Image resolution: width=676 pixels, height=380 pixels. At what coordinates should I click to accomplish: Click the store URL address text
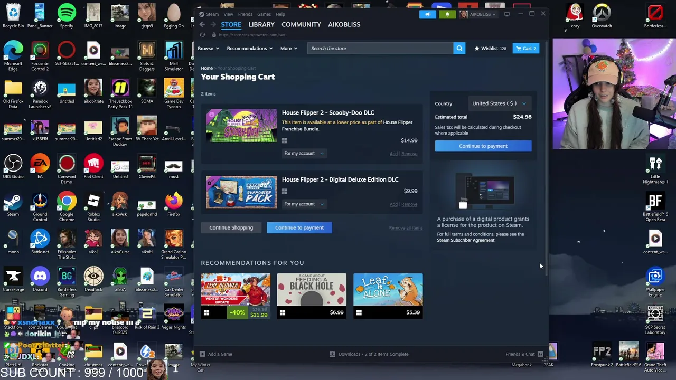coord(252,35)
